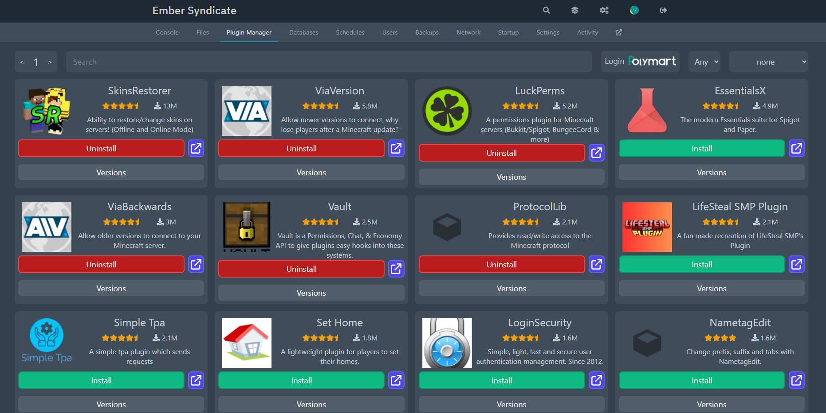This screenshot has width=826, height=413.
Task: Uninstall the ProtocolLib plugin
Action: (502, 264)
